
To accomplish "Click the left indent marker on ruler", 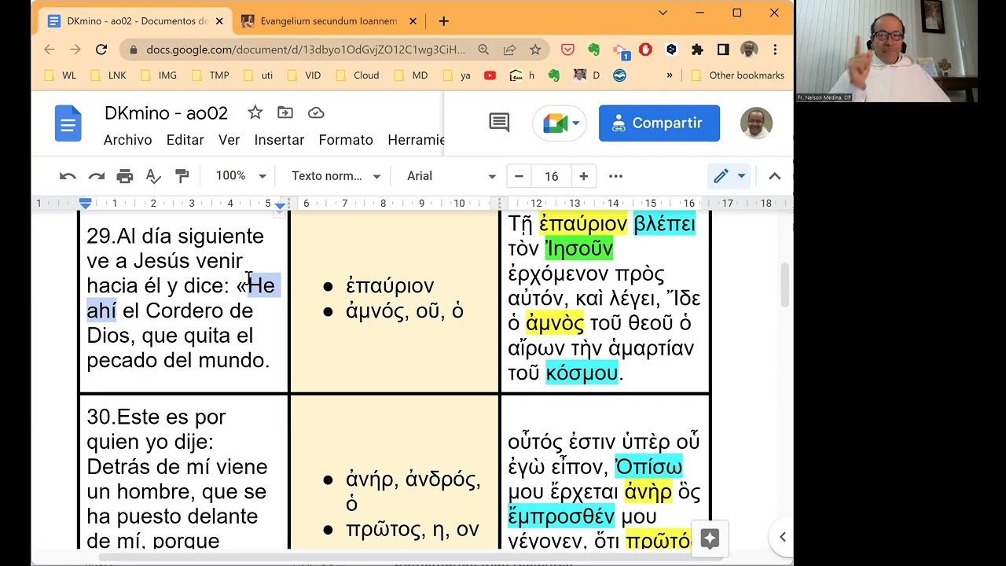I will click(86, 205).
